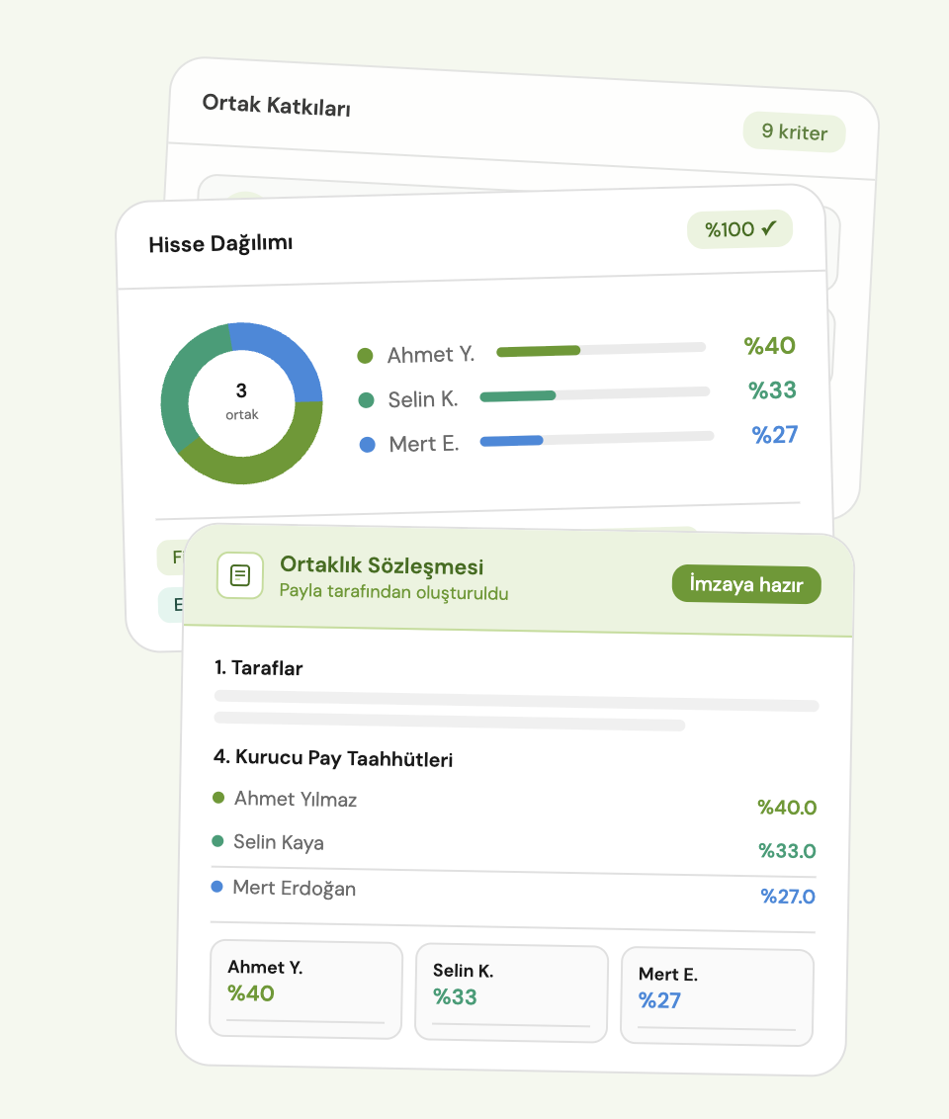Click the donut chart with 3 ortak

[x=242, y=403]
